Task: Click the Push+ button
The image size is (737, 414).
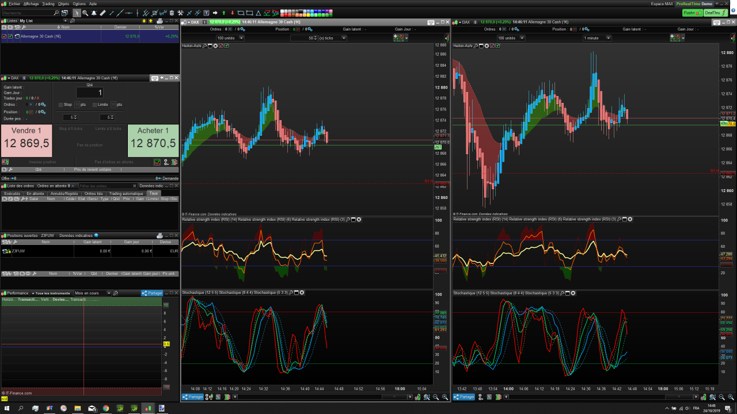Action: [692, 13]
